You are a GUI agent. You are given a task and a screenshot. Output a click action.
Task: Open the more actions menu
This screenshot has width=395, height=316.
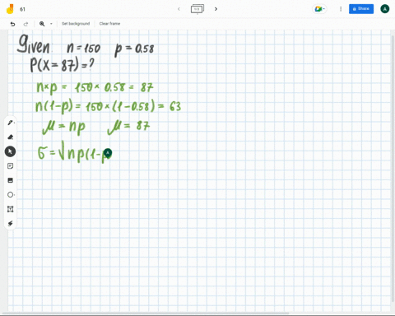341,9
